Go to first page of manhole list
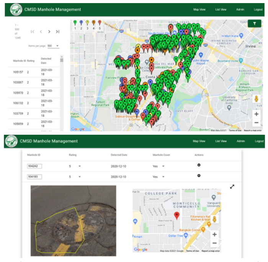The height and width of the screenshot is (262, 268). pyautogui.click(x=33, y=32)
